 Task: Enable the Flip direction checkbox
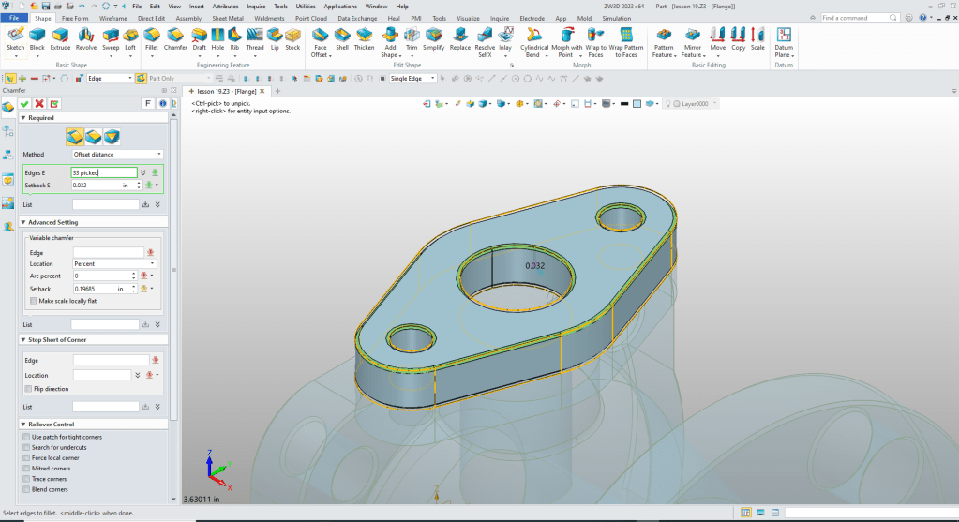[x=28, y=389]
